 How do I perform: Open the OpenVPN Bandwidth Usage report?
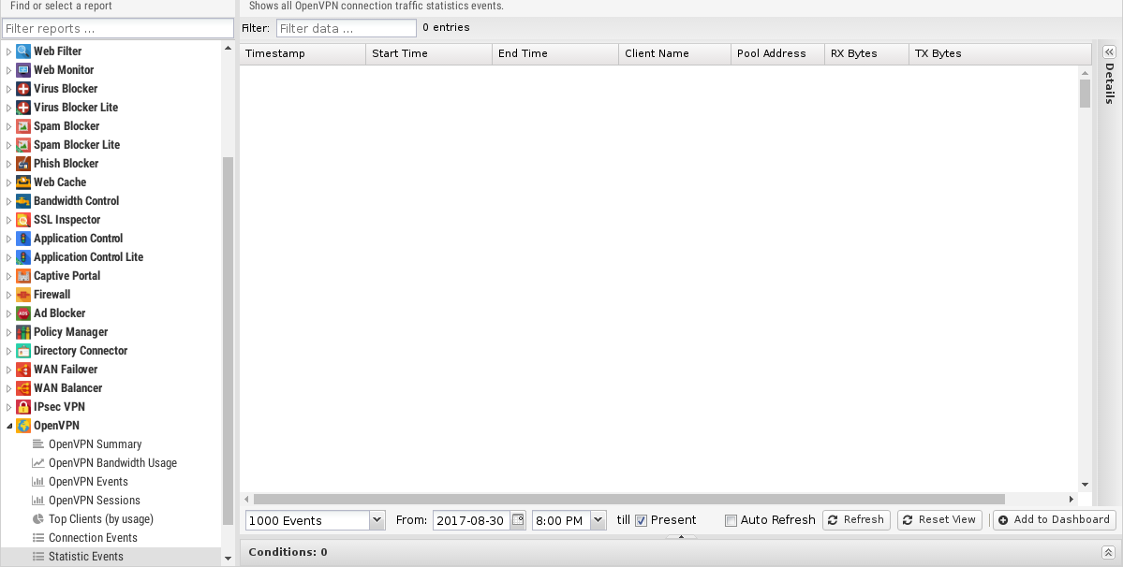pos(112,462)
